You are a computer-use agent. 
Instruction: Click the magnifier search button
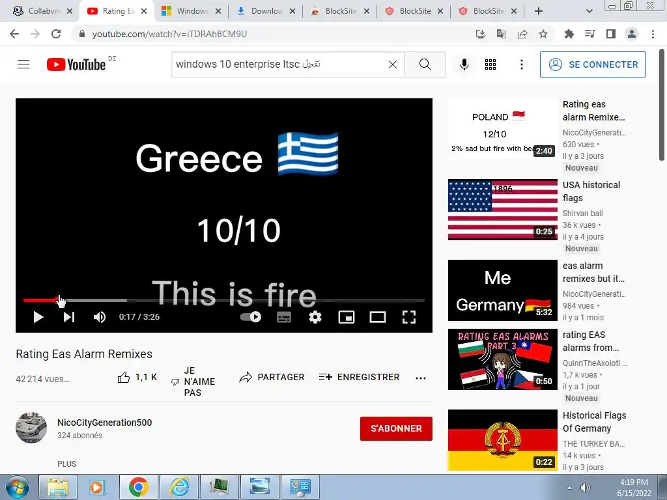(425, 64)
